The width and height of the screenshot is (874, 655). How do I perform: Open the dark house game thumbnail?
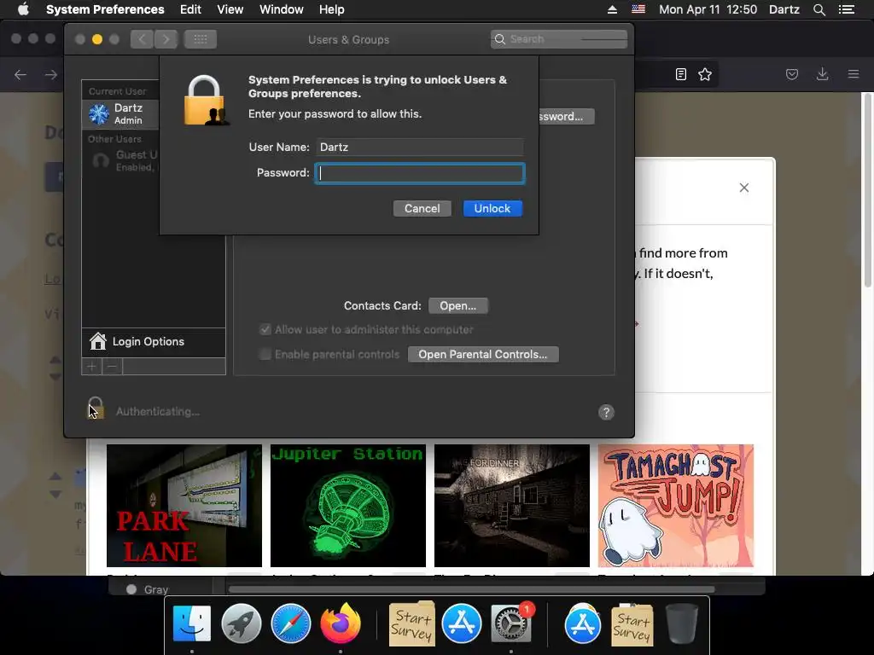click(512, 506)
